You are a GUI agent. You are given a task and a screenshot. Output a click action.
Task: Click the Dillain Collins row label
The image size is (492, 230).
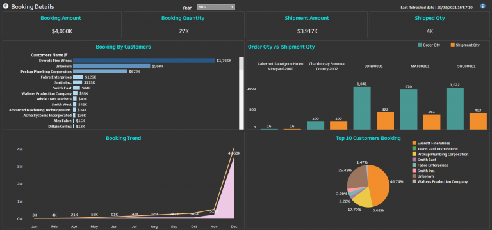(x=60, y=126)
